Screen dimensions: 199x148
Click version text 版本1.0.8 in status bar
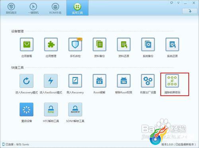coord(167,144)
